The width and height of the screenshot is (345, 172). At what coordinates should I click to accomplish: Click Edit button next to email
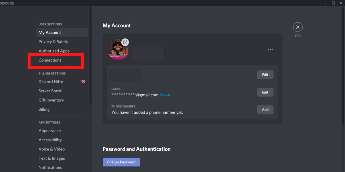[x=265, y=92]
